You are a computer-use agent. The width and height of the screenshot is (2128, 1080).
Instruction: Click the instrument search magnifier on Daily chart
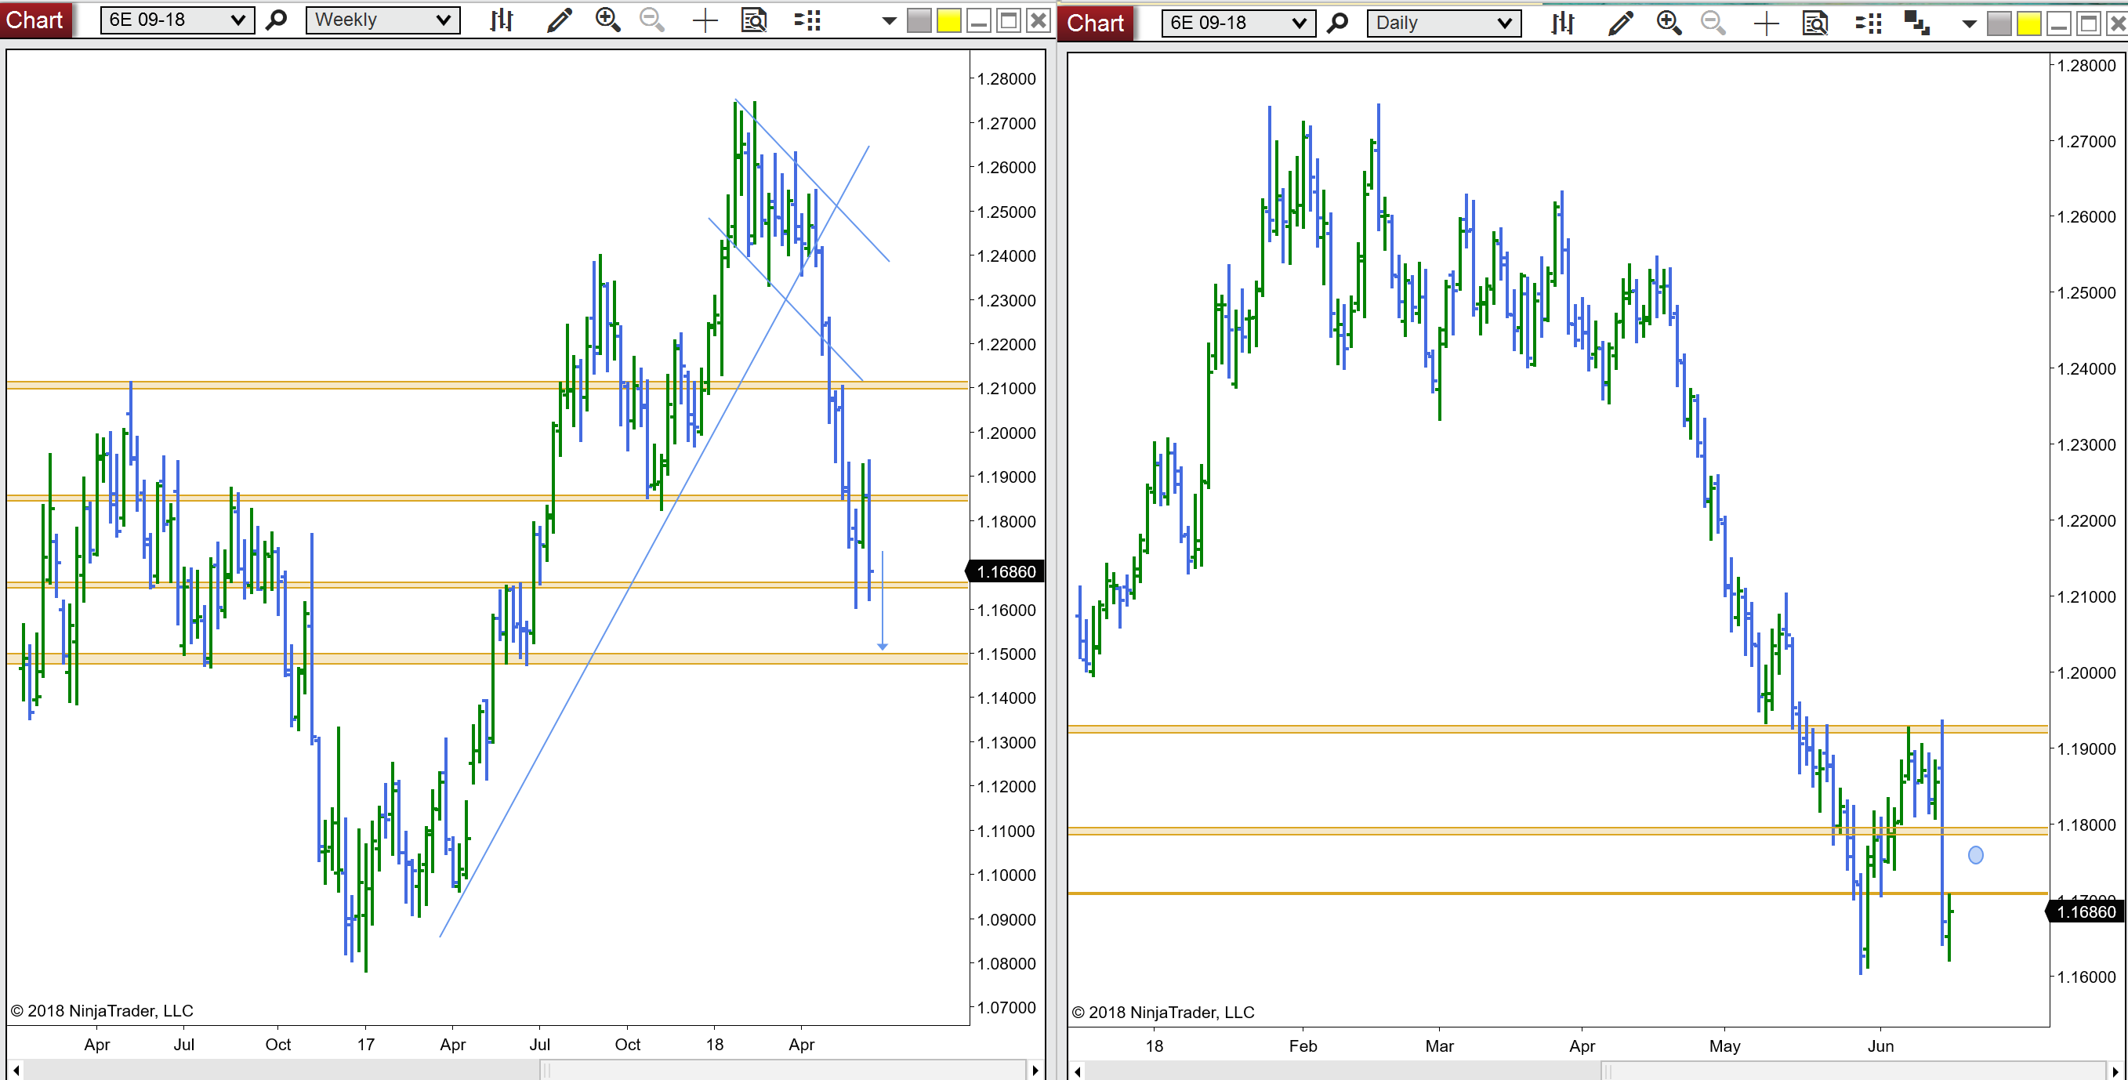click(x=1337, y=24)
